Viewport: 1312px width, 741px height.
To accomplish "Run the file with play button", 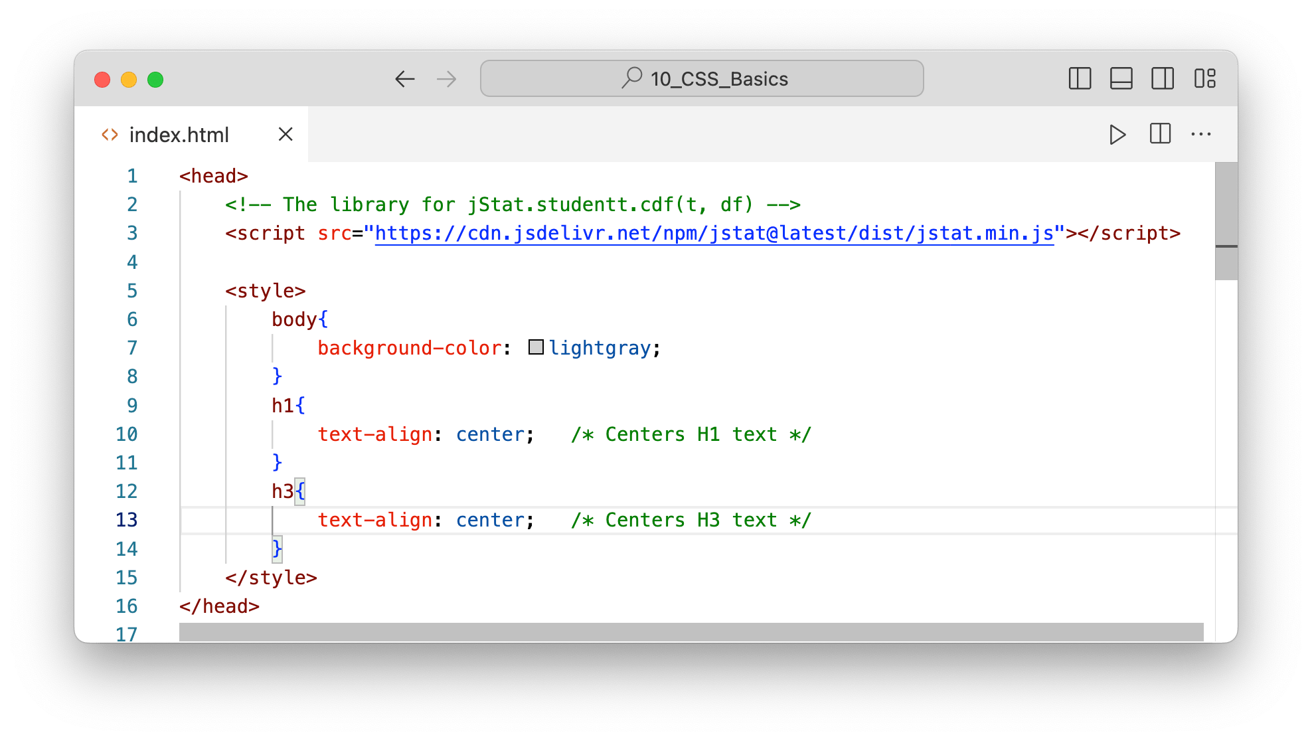I will (x=1117, y=135).
